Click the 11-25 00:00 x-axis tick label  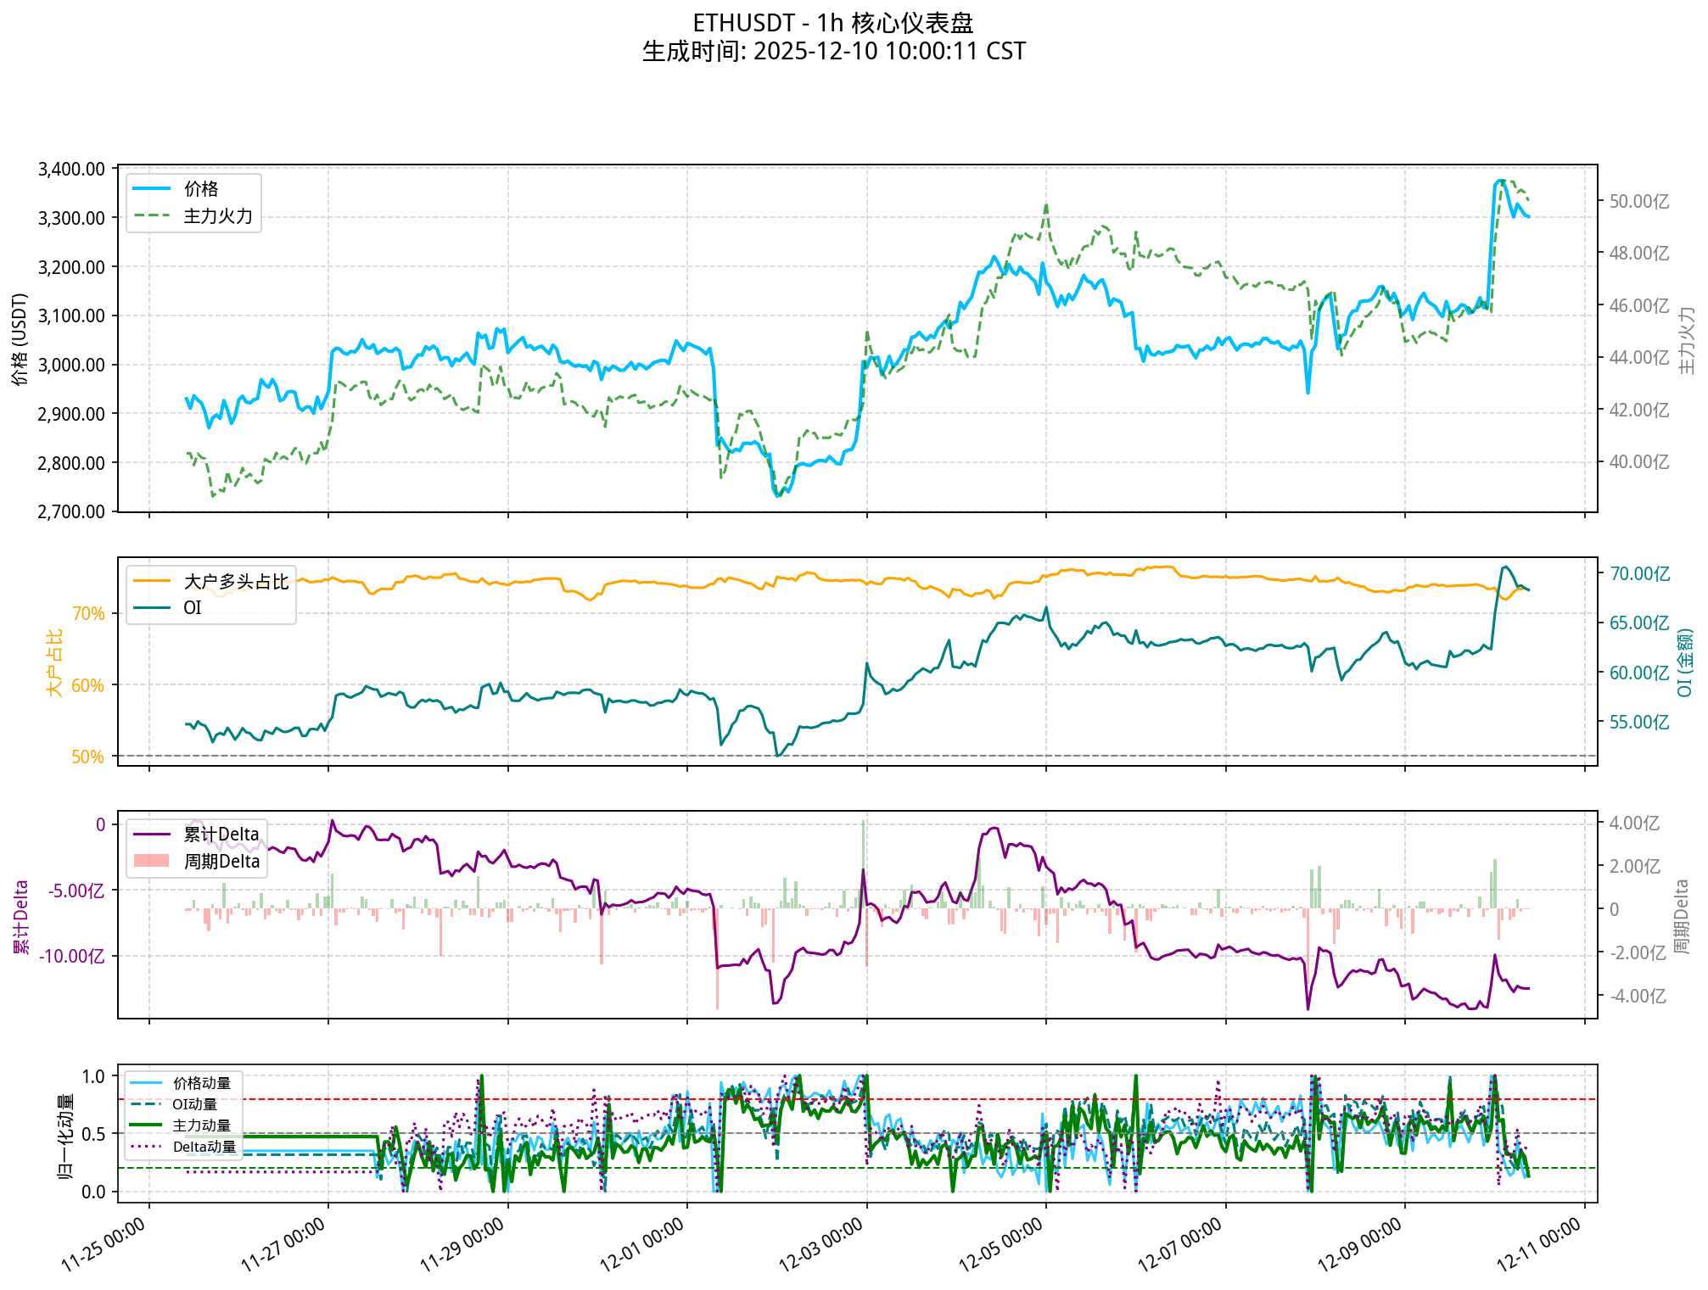click(x=104, y=1244)
